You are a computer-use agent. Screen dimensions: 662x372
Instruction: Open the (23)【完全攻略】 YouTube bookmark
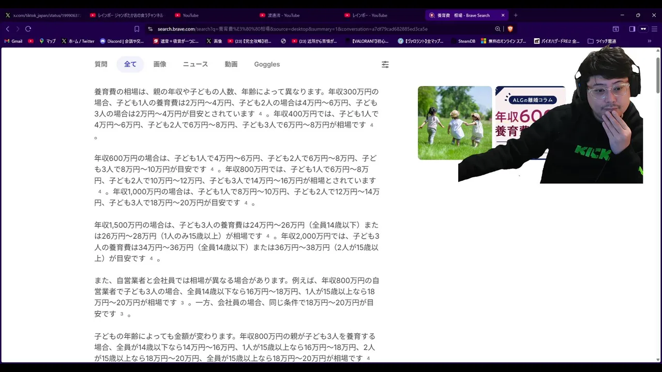250,41
